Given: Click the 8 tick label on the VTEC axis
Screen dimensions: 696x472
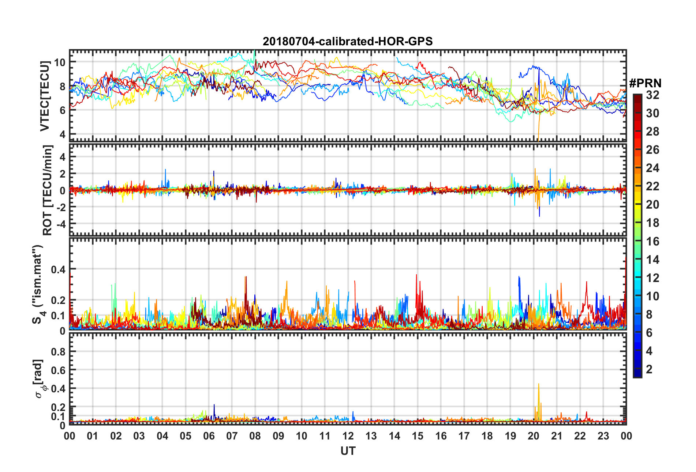Looking at the screenshot, I should [63, 87].
